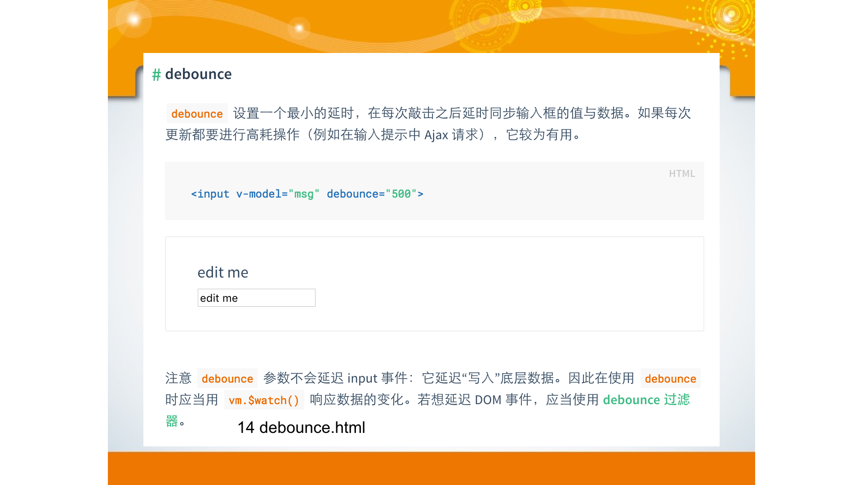Click the orange debounce code in first paragraph
This screenshot has height=485, width=863.
[197, 114]
